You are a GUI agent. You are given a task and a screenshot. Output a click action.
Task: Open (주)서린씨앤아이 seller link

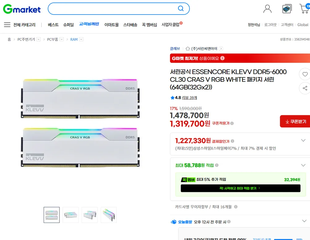click(x=204, y=49)
